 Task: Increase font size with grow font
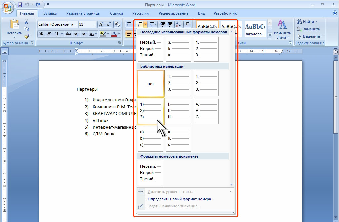click(x=101, y=24)
